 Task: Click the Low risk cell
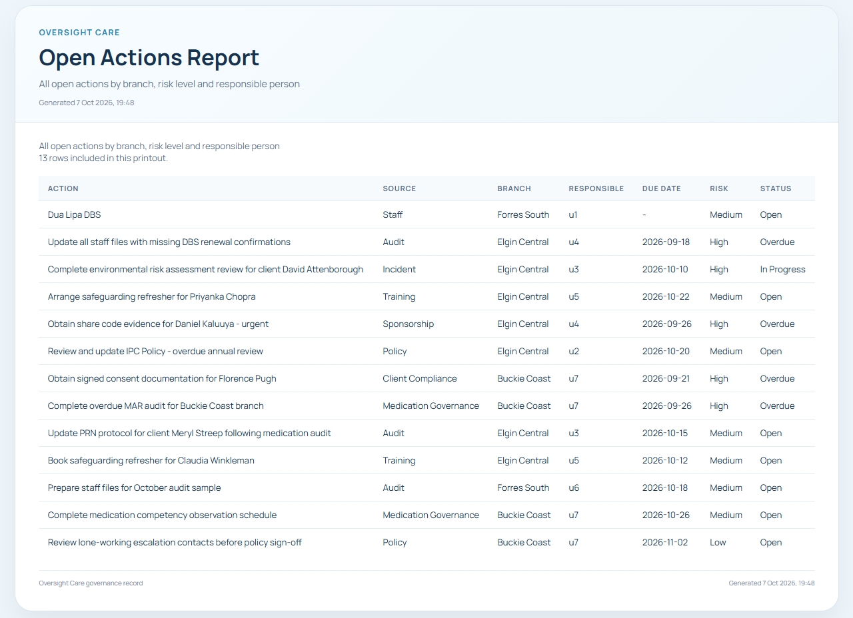718,542
